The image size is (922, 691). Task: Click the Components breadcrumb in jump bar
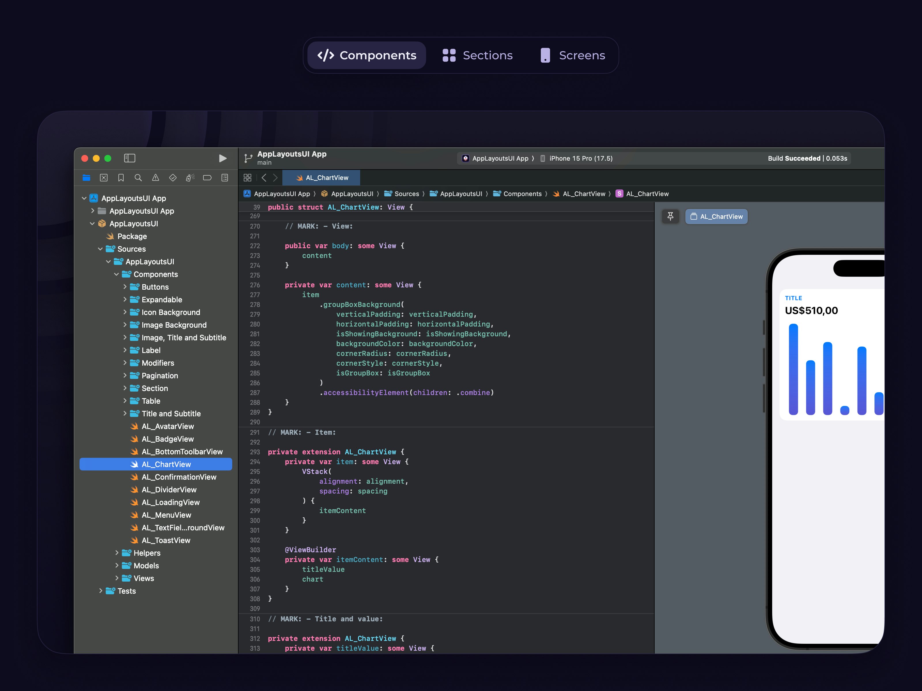coord(517,194)
